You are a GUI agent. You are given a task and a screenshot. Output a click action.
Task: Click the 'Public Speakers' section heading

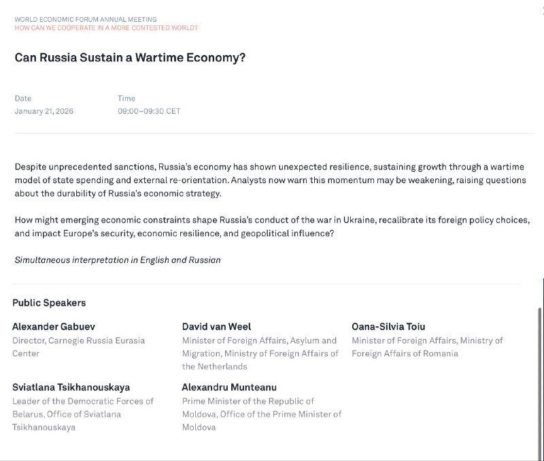pos(49,303)
